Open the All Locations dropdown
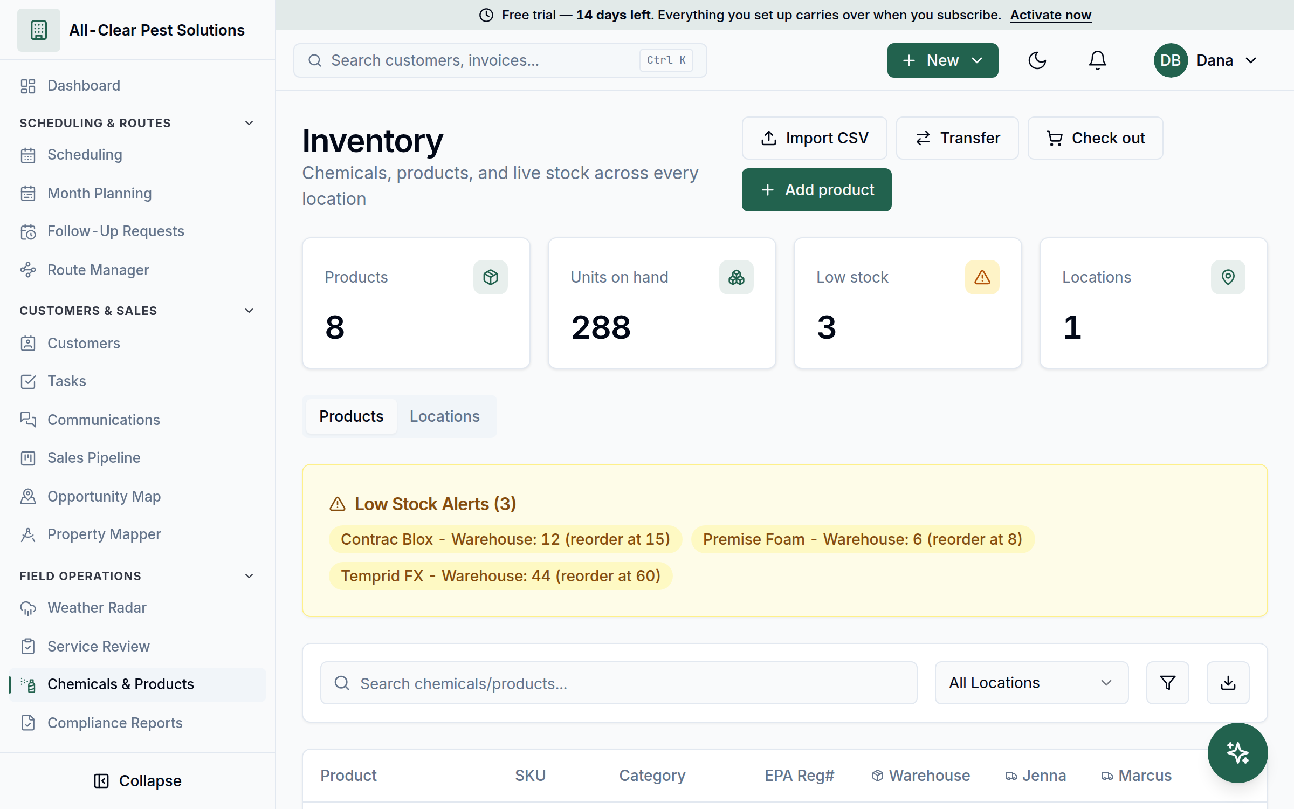1294x809 pixels. [x=1031, y=683]
